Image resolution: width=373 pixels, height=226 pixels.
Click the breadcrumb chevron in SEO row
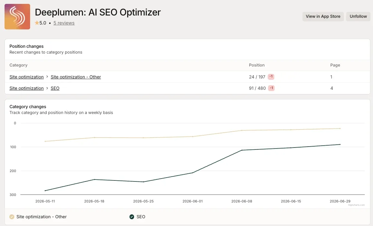47,88
